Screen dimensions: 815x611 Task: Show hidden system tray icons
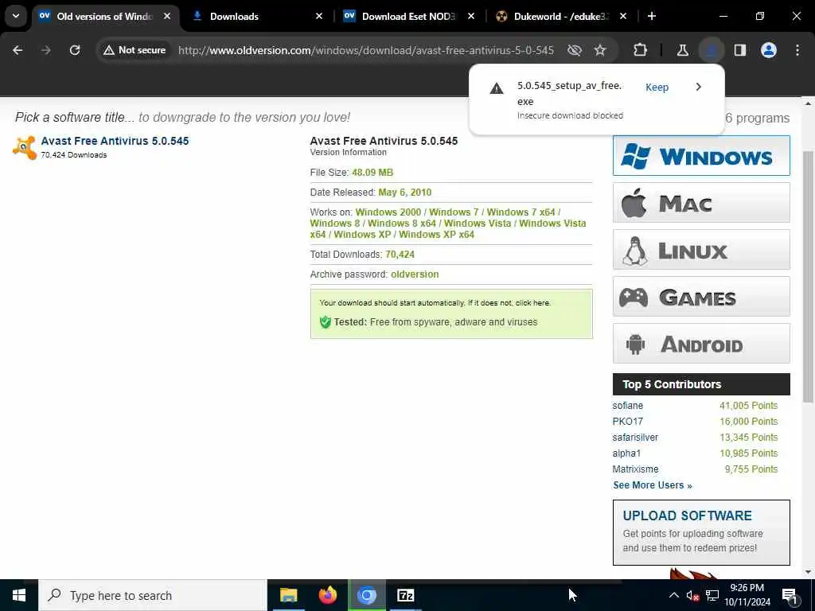673,595
